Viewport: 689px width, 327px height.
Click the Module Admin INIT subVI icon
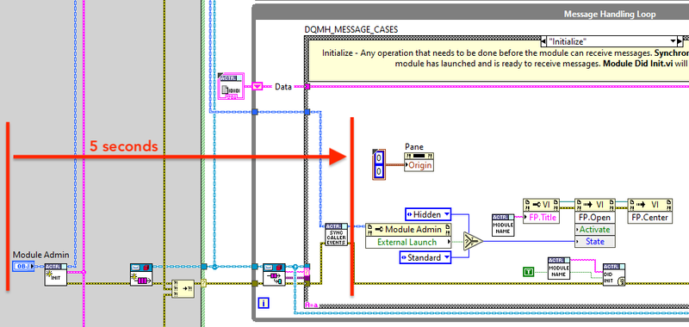tap(55, 275)
